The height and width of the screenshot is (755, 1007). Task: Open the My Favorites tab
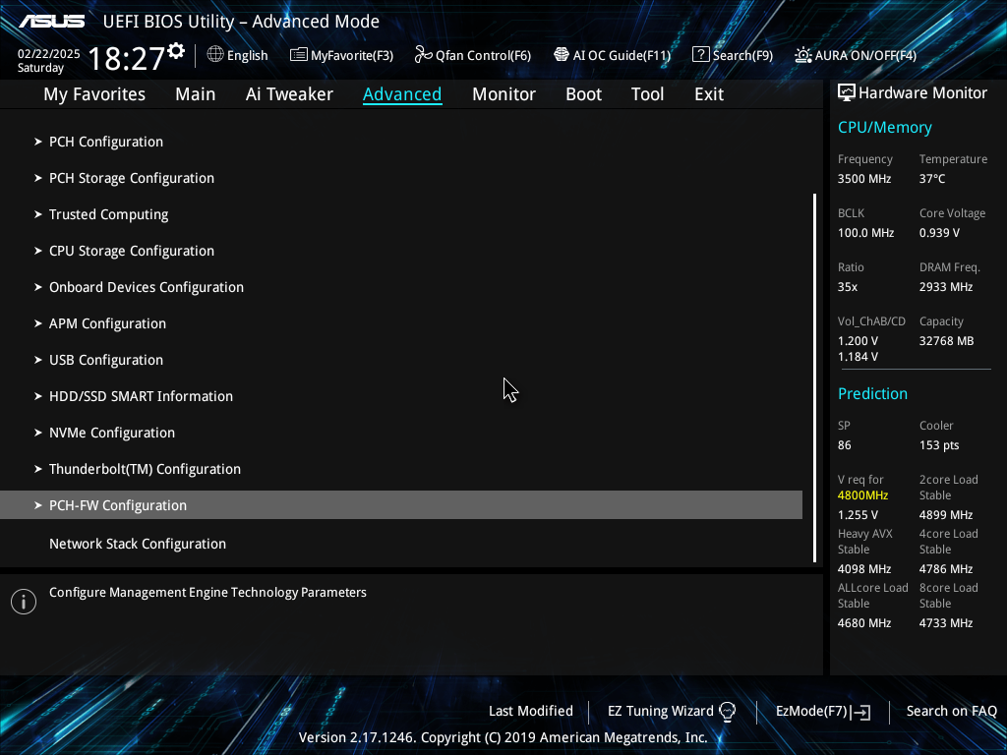tap(94, 94)
